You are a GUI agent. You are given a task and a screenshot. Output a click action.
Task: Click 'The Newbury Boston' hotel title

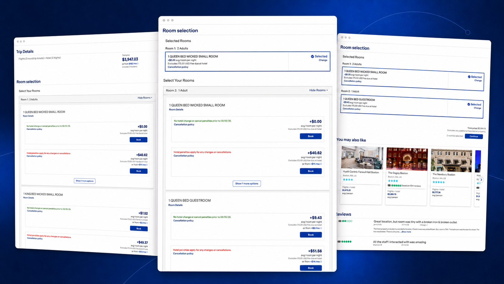[x=444, y=174]
